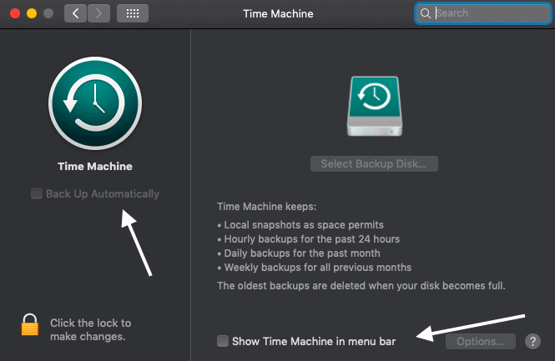The height and width of the screenshot is (361, 555).
Task: Focus the Search input field
Action: click(x=482, y=13)
